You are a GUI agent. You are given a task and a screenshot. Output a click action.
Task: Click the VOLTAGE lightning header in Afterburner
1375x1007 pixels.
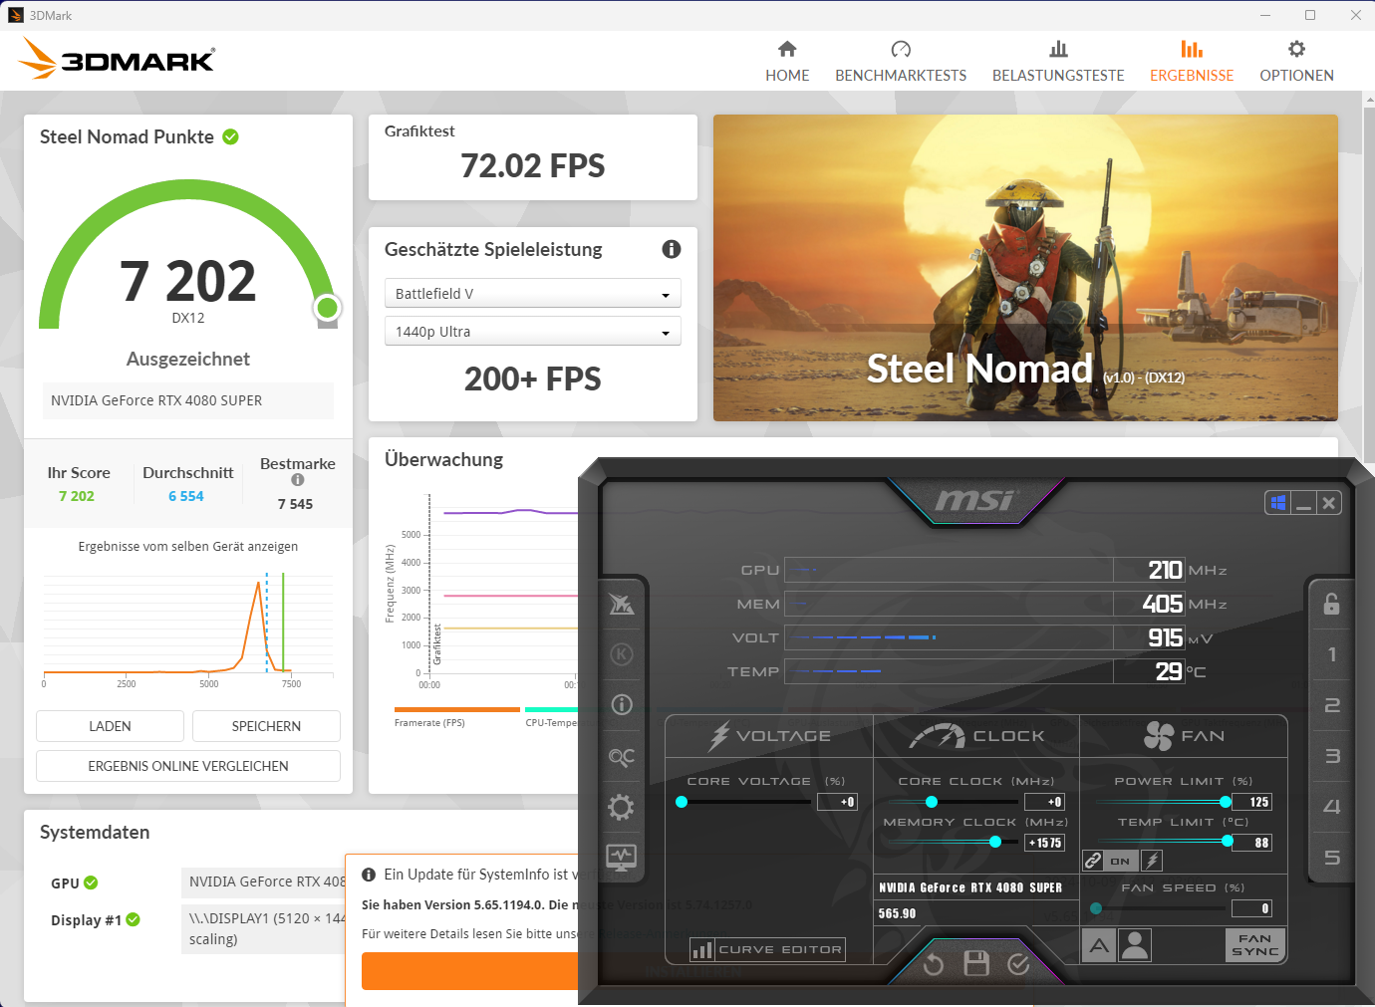(x=769, y=736)
